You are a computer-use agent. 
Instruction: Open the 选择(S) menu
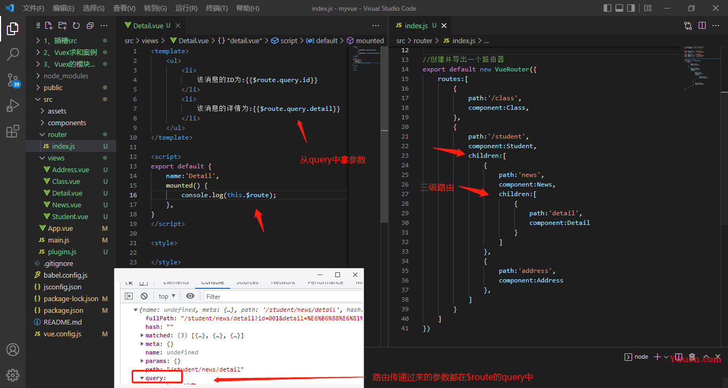pyautogui.click(x=94, y=8)
